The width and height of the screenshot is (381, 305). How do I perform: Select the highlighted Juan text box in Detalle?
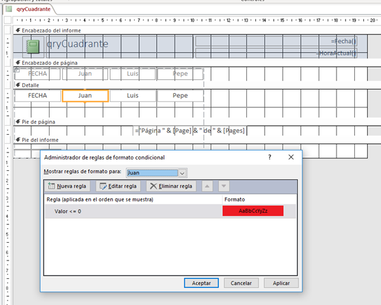click(x=85, y=95)
